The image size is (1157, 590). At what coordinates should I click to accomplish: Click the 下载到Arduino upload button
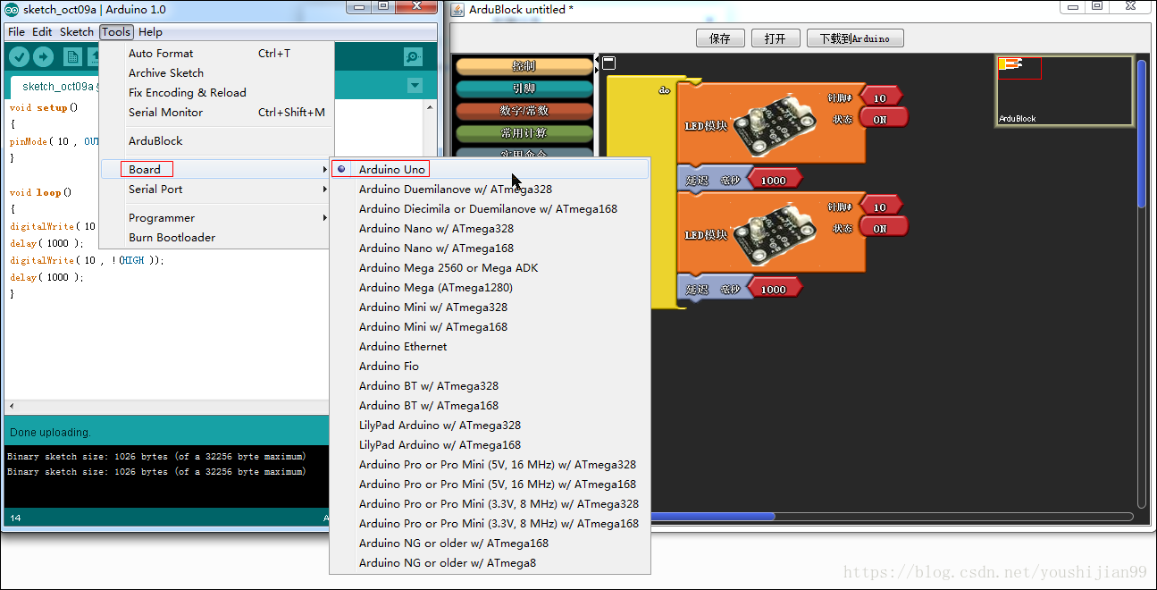pos(855,38)
